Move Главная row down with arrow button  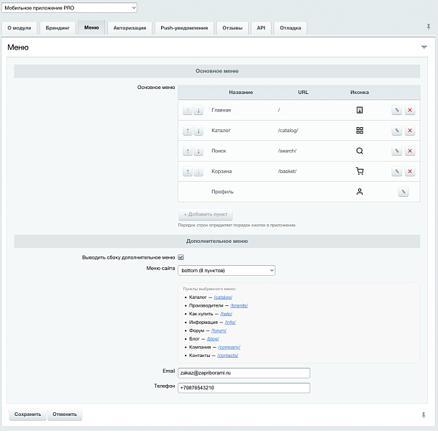pyautogui.click(x=199, y=110)
